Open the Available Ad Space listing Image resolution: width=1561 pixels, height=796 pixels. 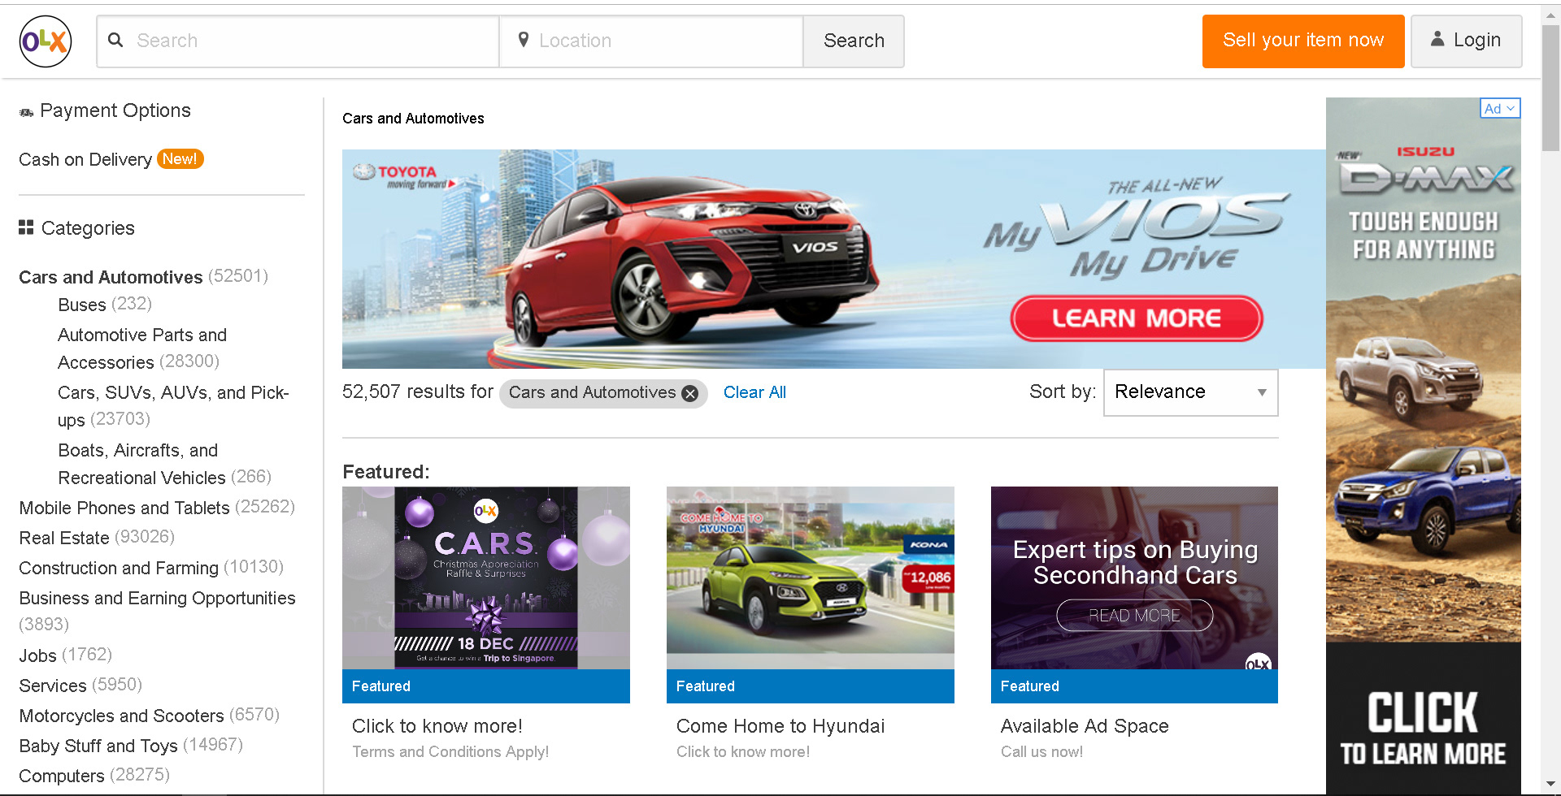pos(1085,726)
